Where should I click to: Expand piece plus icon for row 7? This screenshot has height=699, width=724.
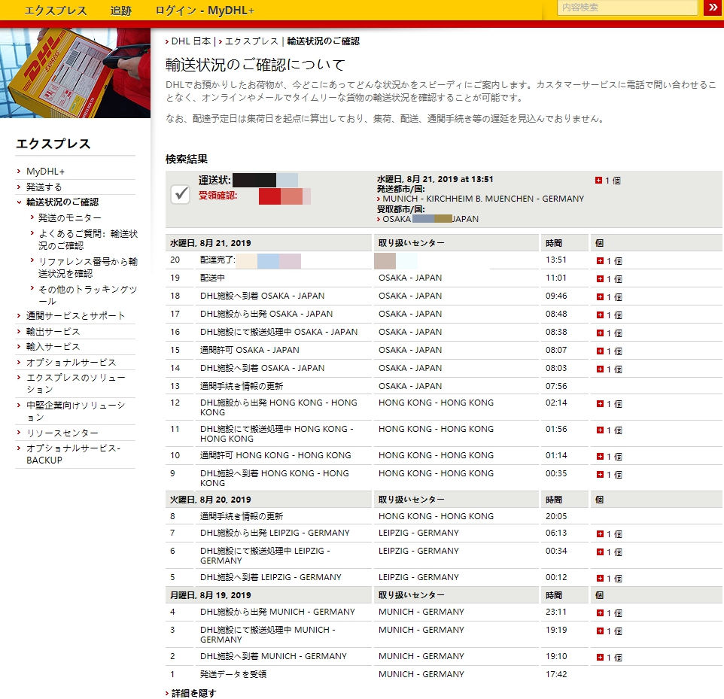pos(600,533)
